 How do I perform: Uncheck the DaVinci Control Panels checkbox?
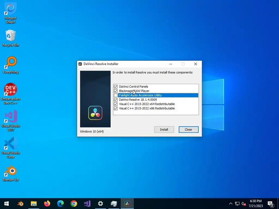pos(116,87)
